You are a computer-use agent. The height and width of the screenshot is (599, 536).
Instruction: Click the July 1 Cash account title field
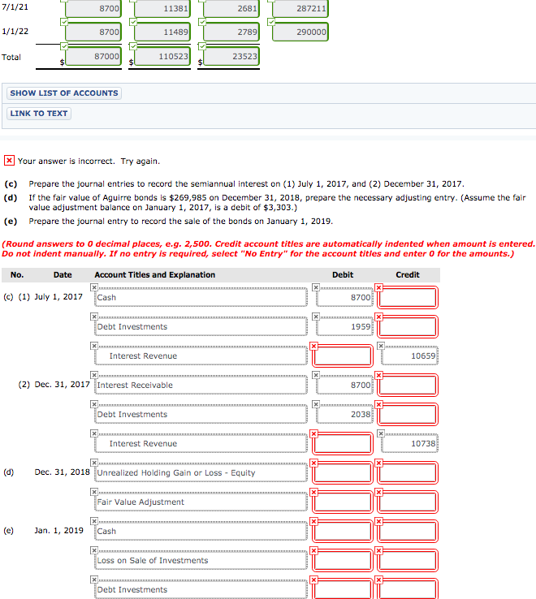coord(201,297)
